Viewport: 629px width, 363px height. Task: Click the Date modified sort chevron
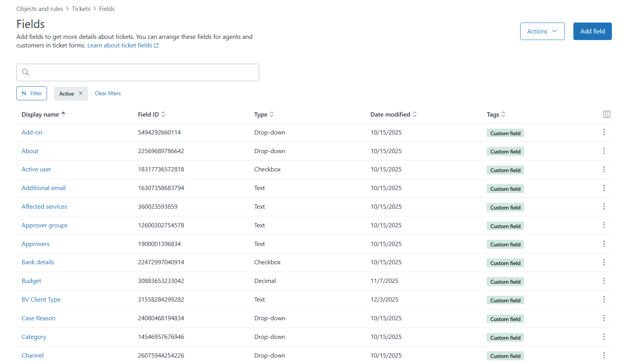pyautogui.click(x=415, y=114)
